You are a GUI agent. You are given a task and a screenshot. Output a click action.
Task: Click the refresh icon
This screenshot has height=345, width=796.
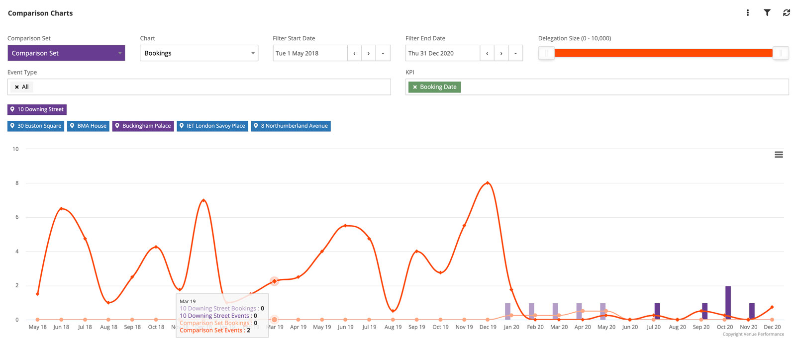point(787,13)
